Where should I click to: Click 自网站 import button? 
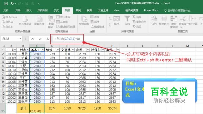coord(7,22)
